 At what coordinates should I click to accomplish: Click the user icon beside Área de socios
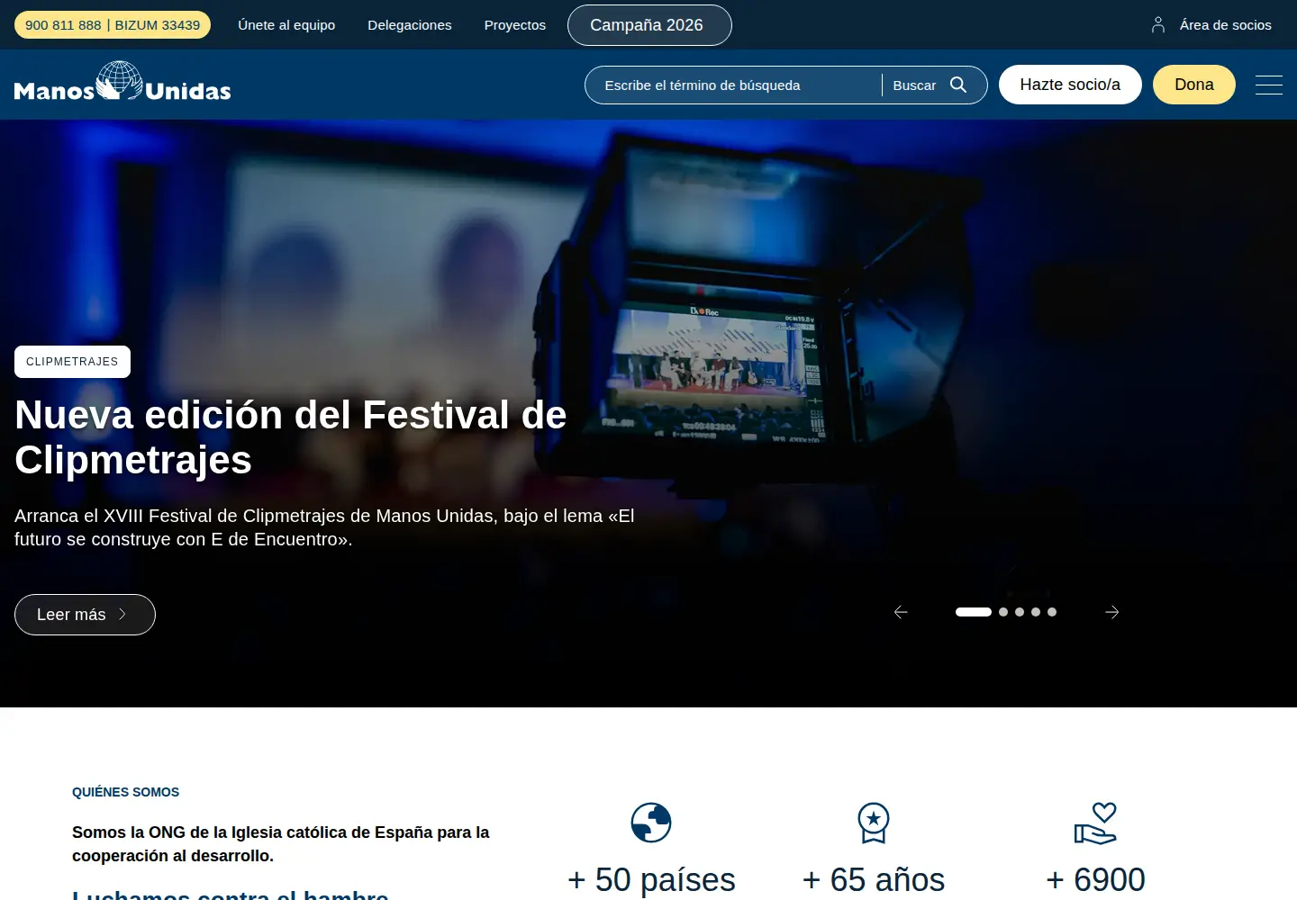(x=1158, y=25)
